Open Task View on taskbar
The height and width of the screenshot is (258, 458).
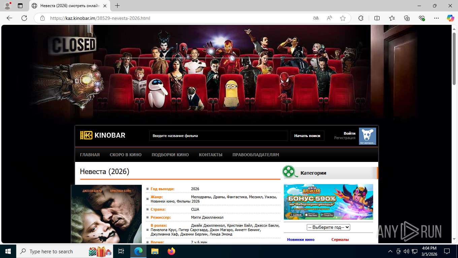121,251
